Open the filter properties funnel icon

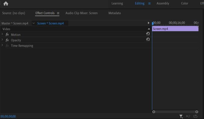(x=181, y=116)
